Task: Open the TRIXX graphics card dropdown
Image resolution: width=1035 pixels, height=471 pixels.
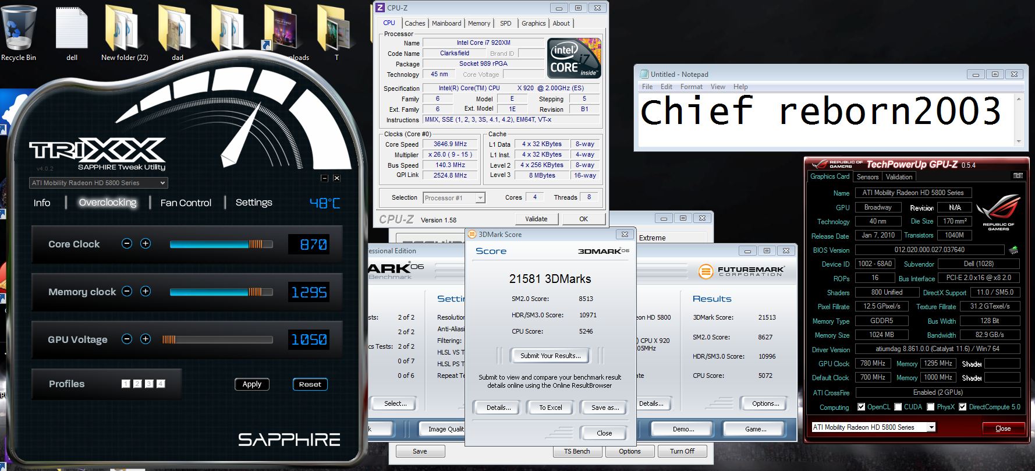Action: click(x=98, y=183)
